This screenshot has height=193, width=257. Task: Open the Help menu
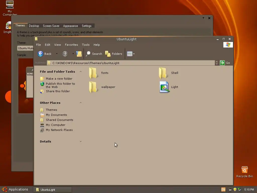[x=97, y=45]
